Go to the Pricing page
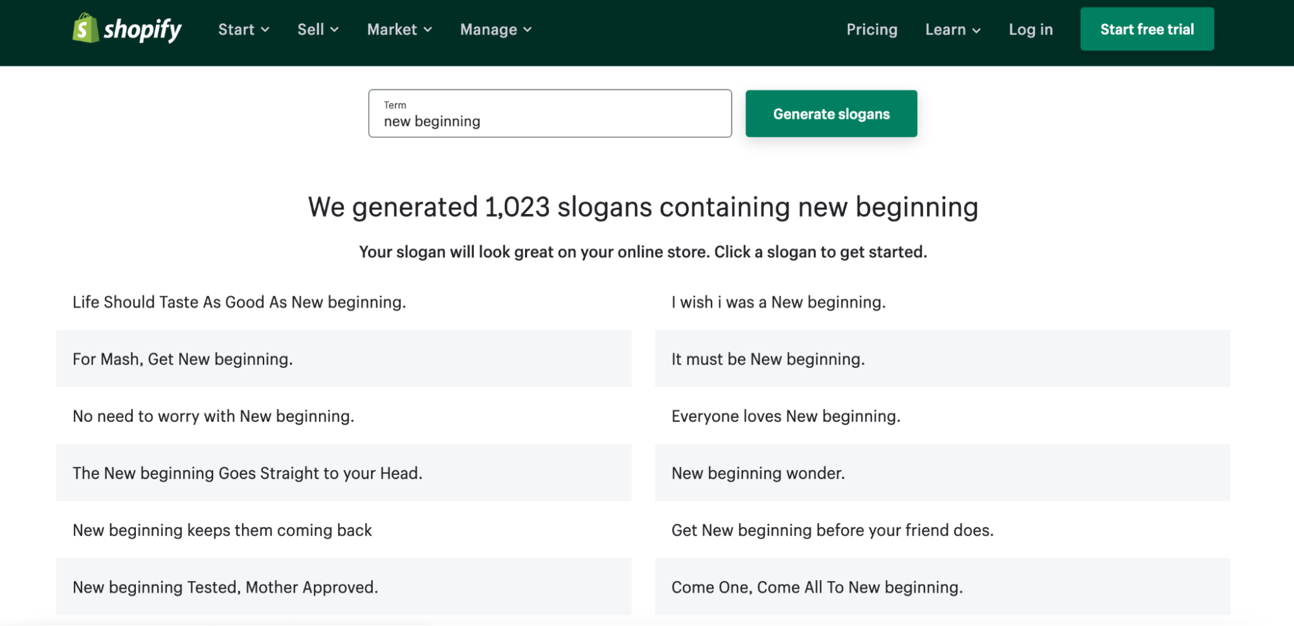1294x626 pixels. [x=872, y=30]
